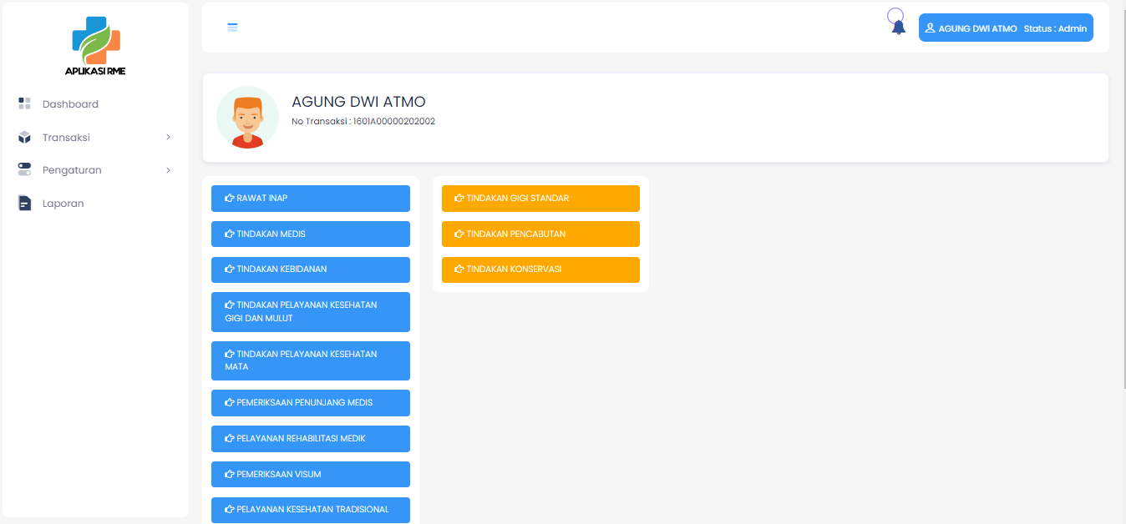
Task: Choose Tindakan Pencabutan button
Action: [x=540, y=234]
